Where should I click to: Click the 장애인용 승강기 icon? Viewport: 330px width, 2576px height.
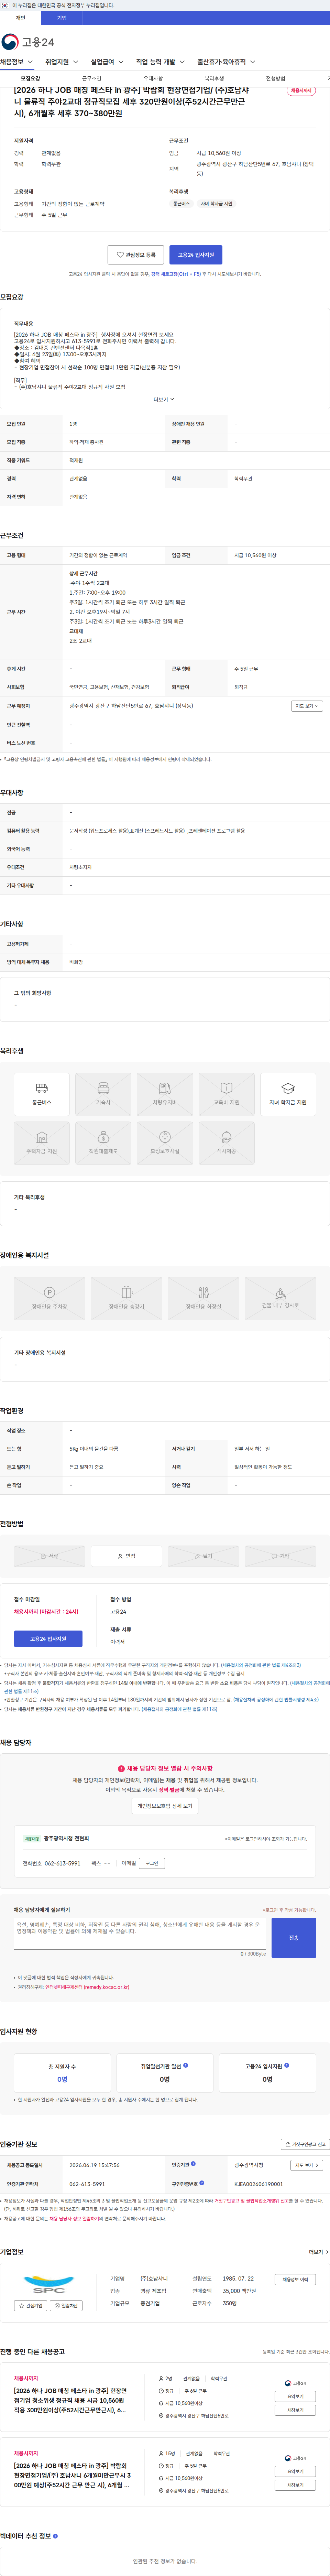126,1299
